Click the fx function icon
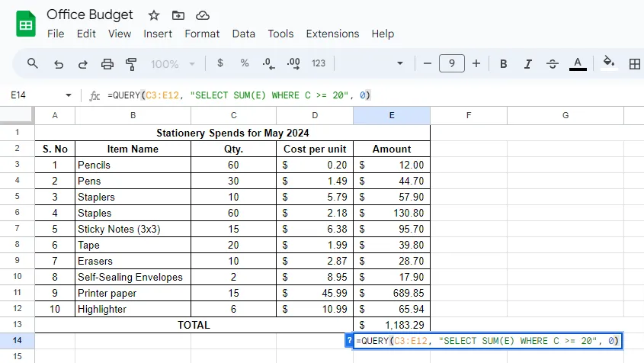This screenshot has height=363, width=644. [x=95, y=95]
